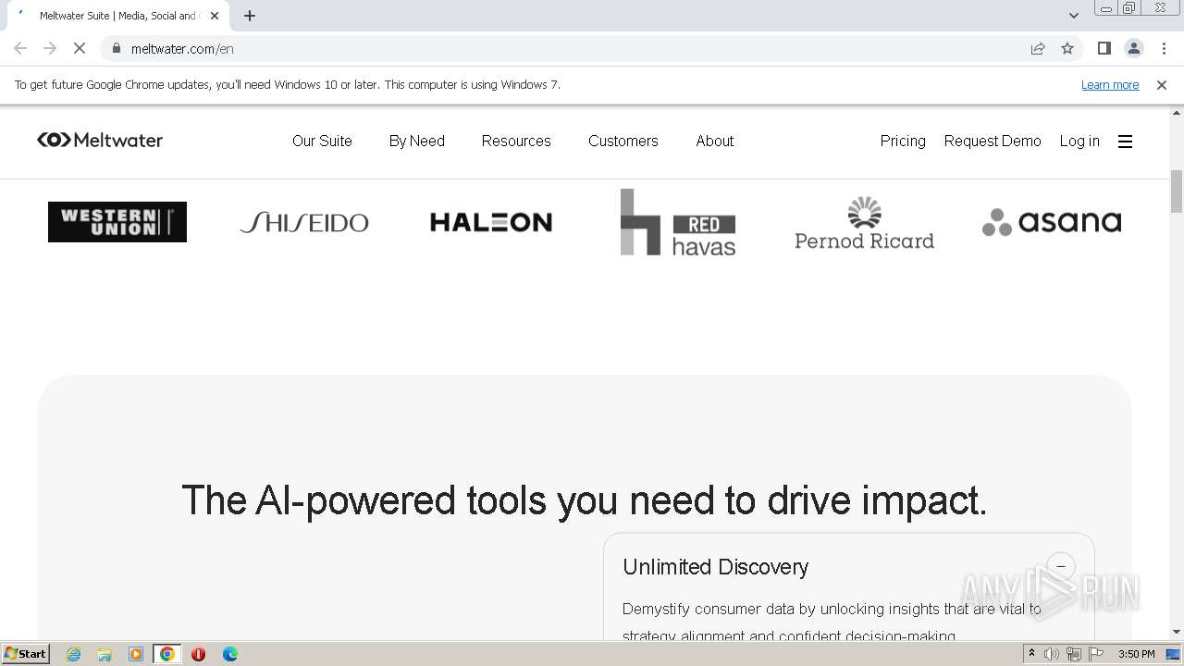Click Learn more link

tap(1110, 84)
